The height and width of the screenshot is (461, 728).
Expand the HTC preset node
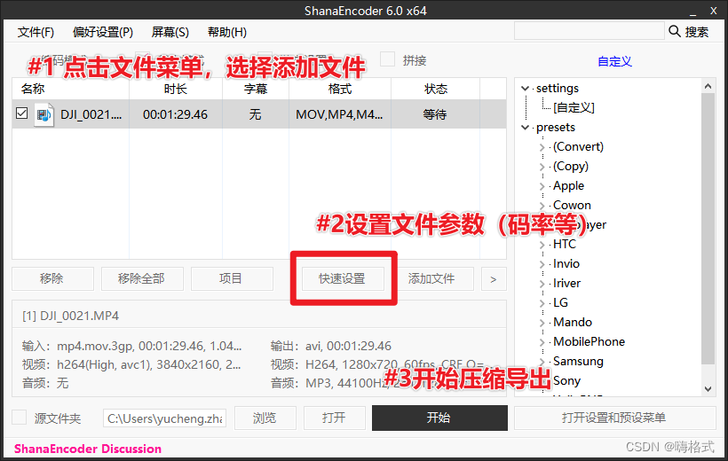tap(542, 245)
